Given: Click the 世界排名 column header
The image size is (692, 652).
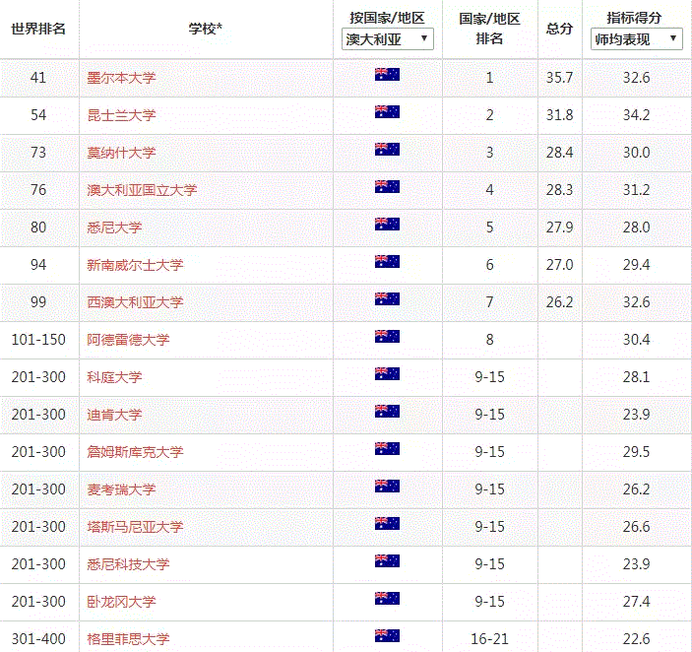Looking at the screenshot, I should click(38, 29).
